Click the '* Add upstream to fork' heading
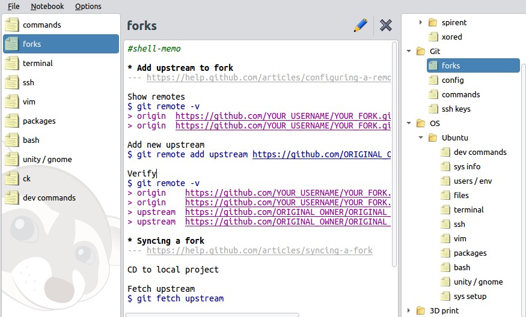Image resolution: width=526 pixels, height=317 pixels. 180,68
